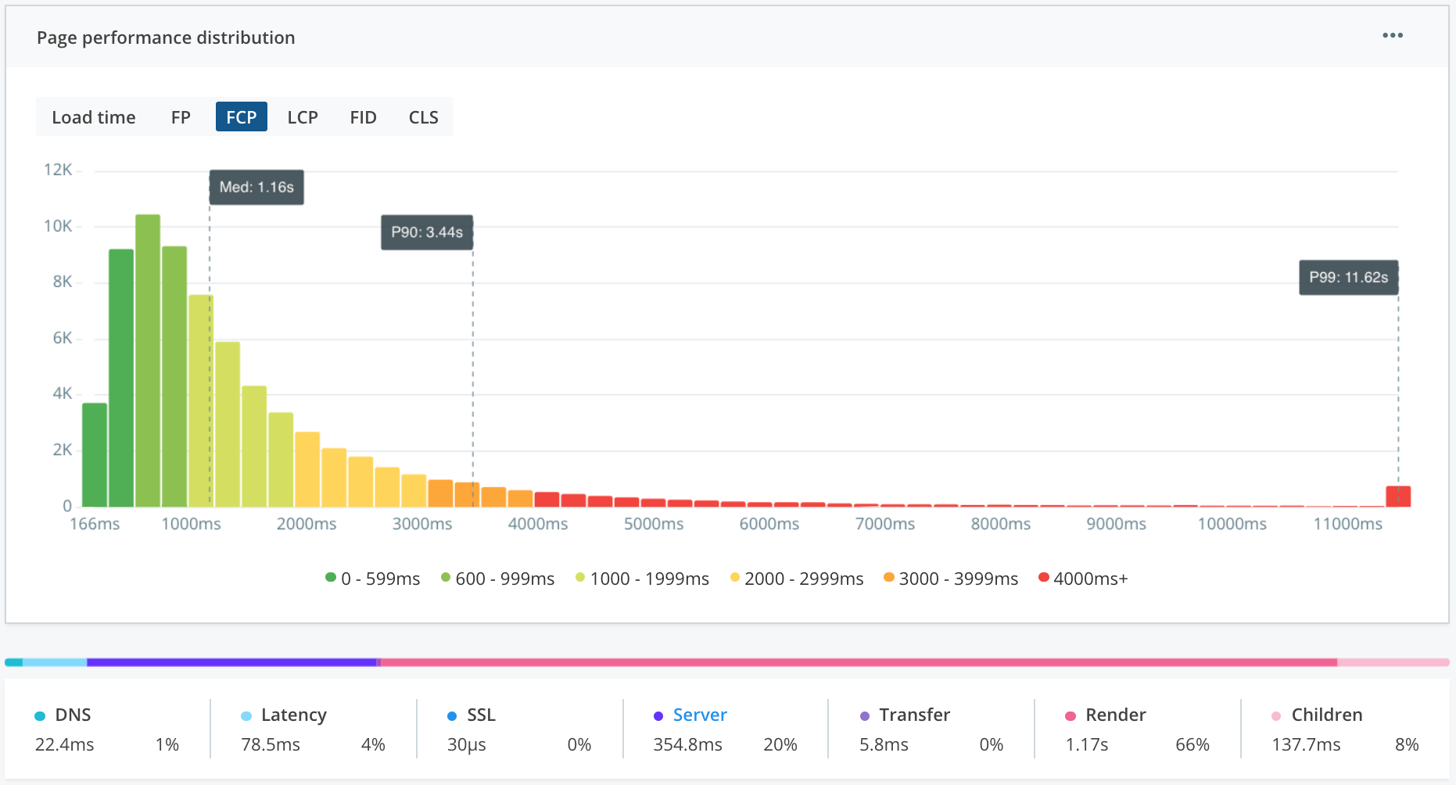Click the Transfer indicator dot
This screenshot has height=785, width=1456.
tap(864, 715)
